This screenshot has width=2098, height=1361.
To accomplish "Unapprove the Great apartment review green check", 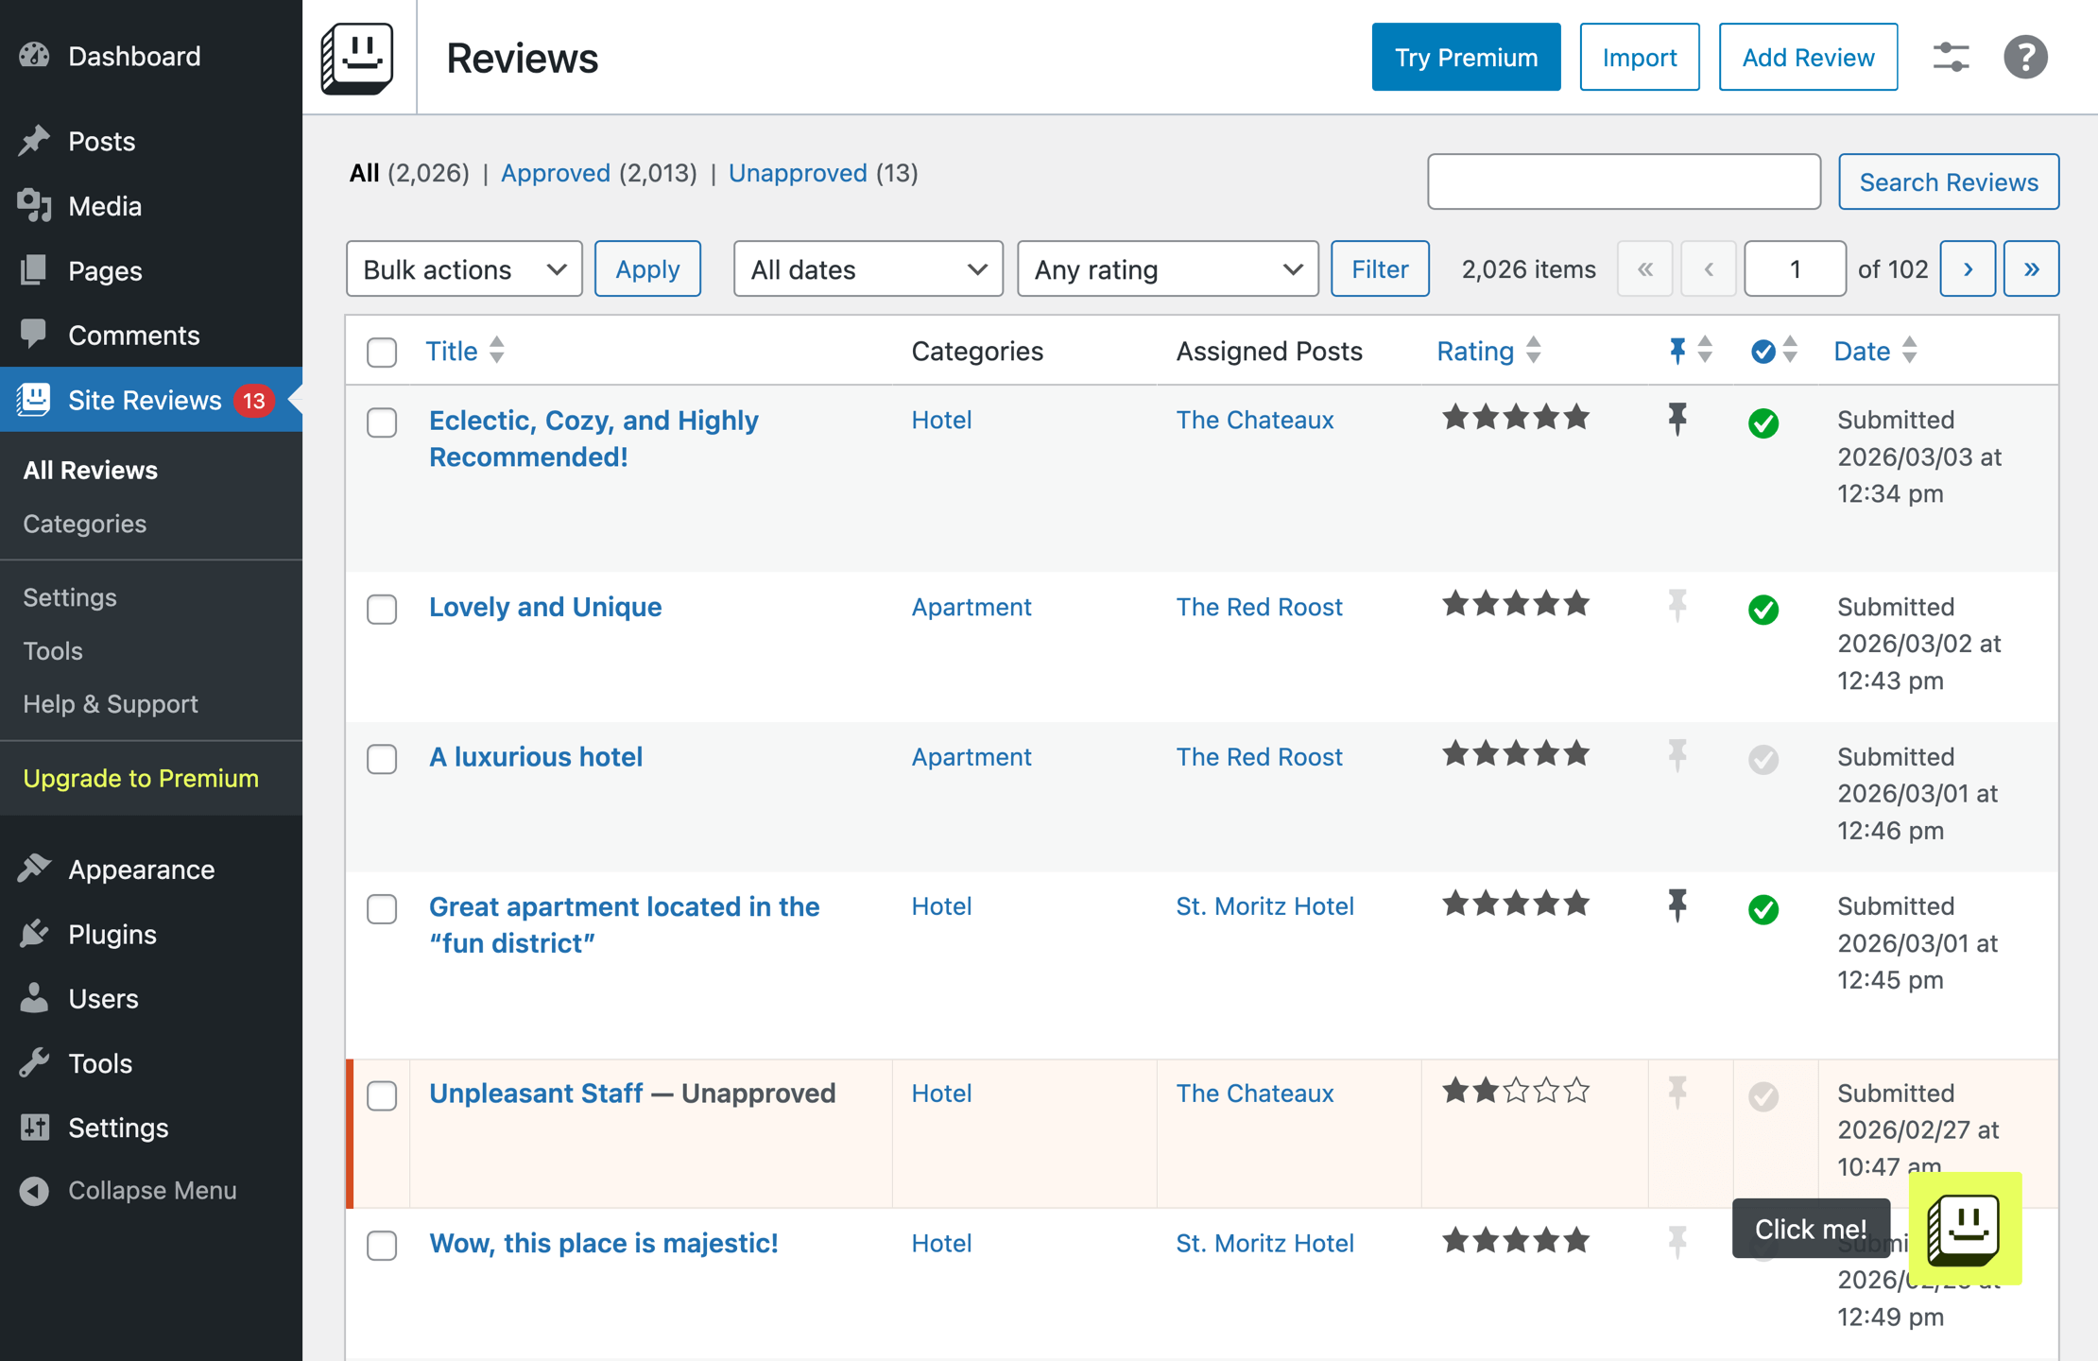I will (x=1763, y=909).
